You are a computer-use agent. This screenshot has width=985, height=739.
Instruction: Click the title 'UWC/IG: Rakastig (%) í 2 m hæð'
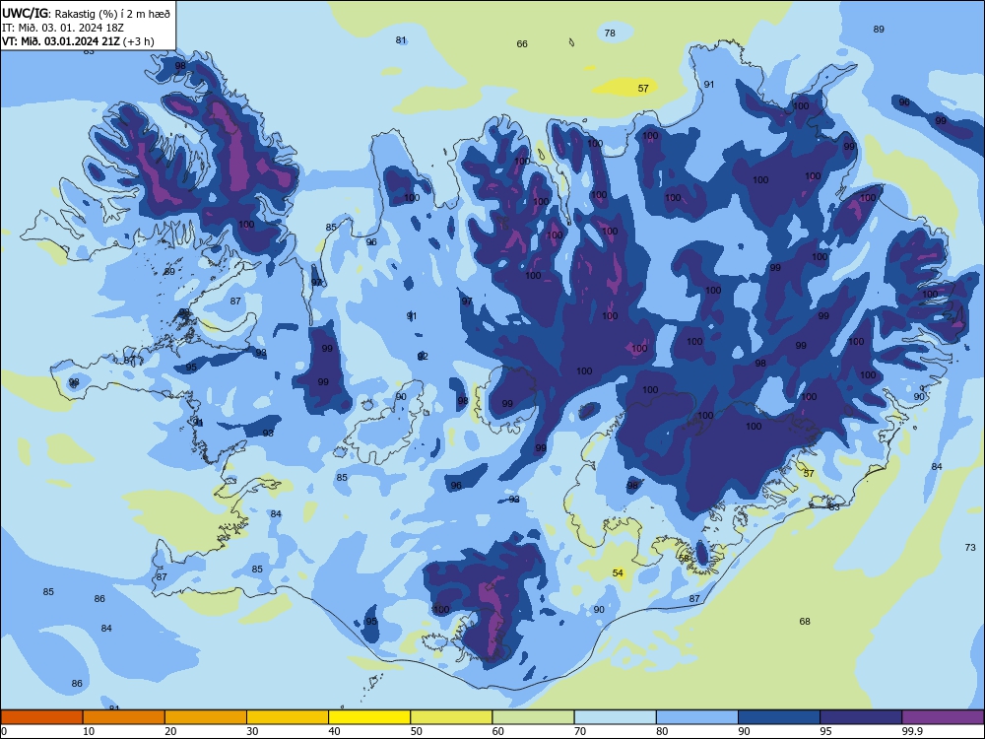(86, 13)
